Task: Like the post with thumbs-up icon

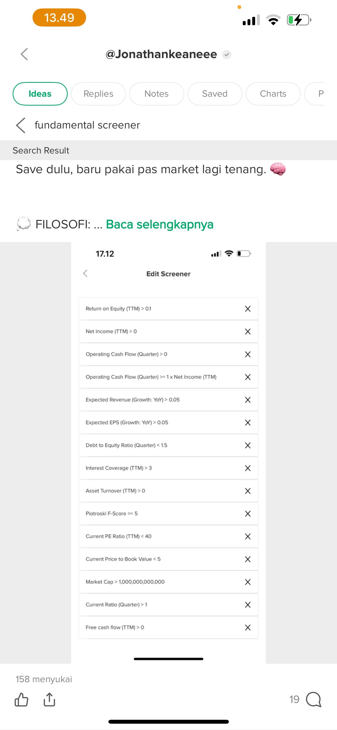Action: click(22, 700)
